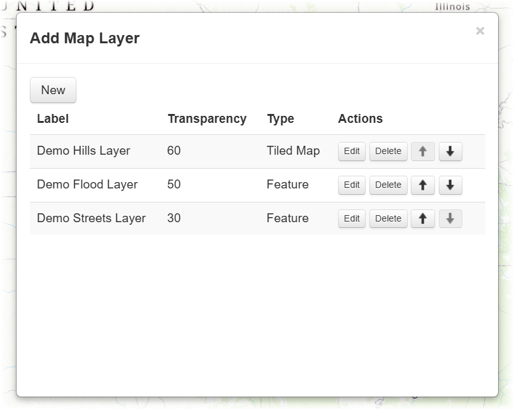Dismiss the dialog using the X icon

pyautogui.click(x=480, y=30)
